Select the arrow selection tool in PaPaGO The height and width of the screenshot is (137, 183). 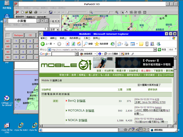[122, 12]
